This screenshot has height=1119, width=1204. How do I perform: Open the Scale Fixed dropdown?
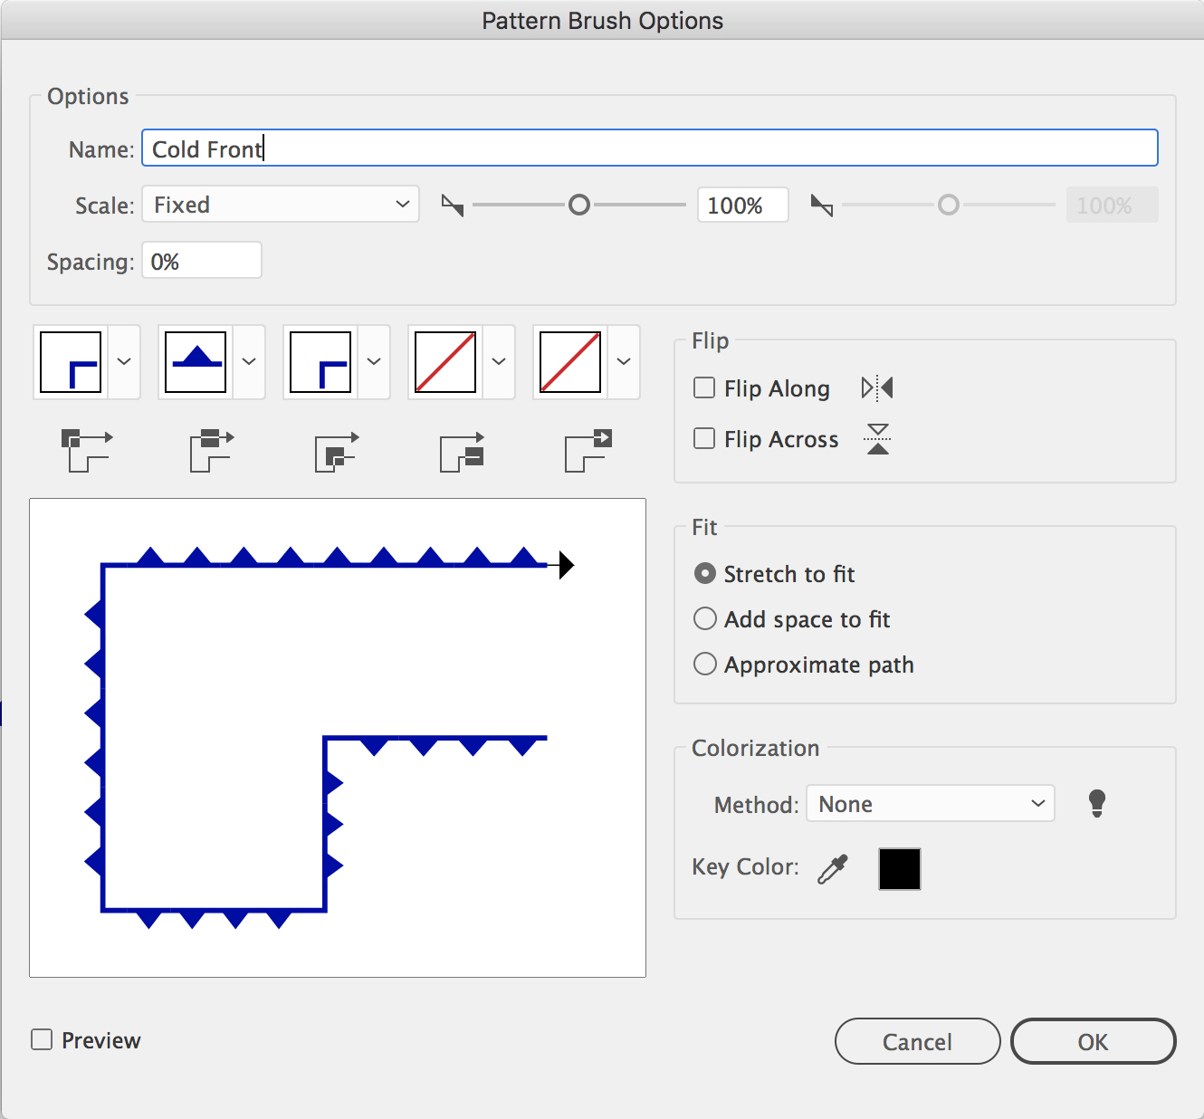click(281, 205)
